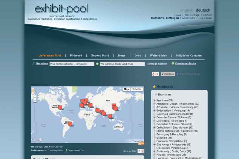Open the Second Hand menu item
The image size is (239, 159).
click(x=100, y=55)
